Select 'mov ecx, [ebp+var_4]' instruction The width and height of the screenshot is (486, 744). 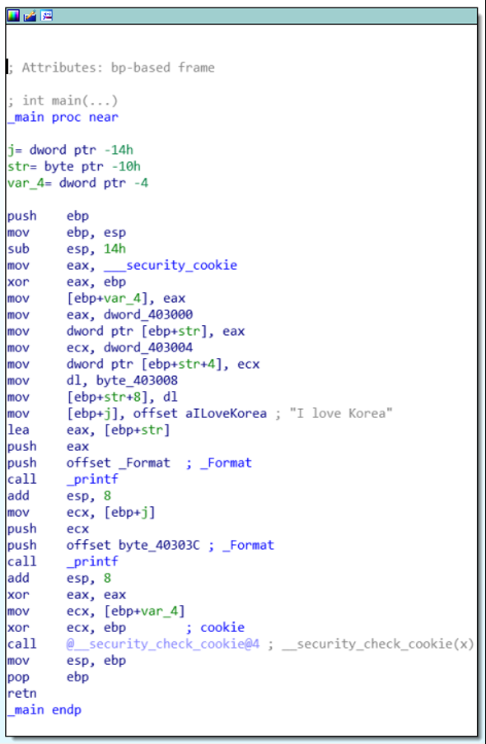click(96, 611)
